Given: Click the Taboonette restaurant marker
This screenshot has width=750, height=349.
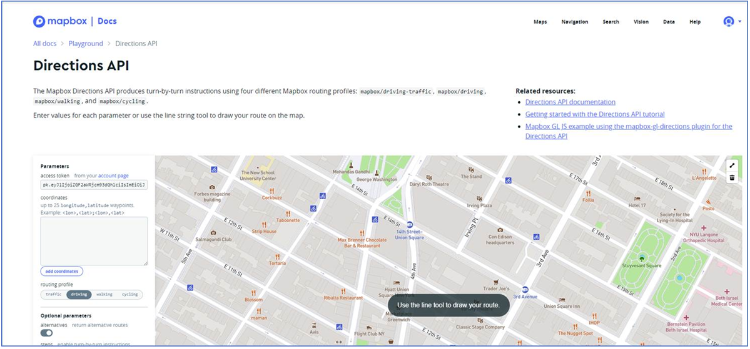Looking at the screenshot, I should (x=288, y=214).
